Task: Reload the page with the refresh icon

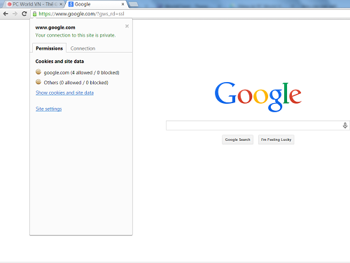Action: 24,14
